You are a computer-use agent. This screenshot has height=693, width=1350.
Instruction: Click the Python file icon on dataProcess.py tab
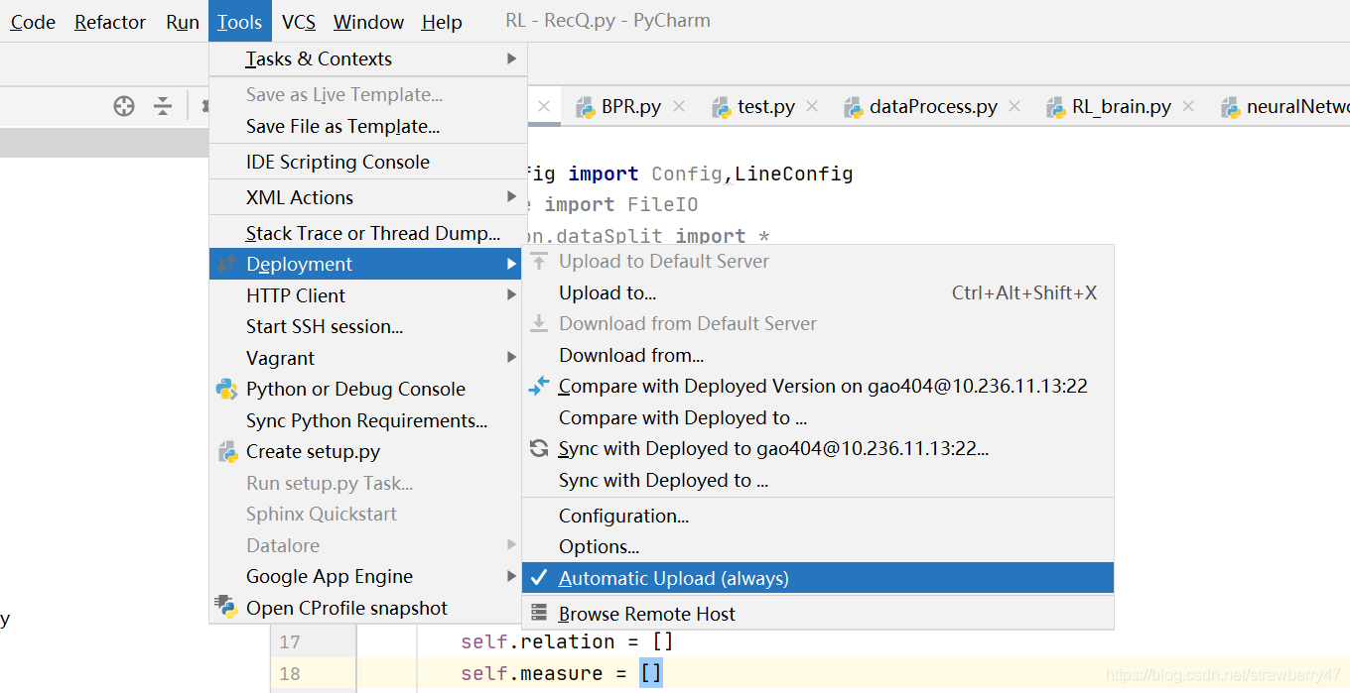click(852, 106)
